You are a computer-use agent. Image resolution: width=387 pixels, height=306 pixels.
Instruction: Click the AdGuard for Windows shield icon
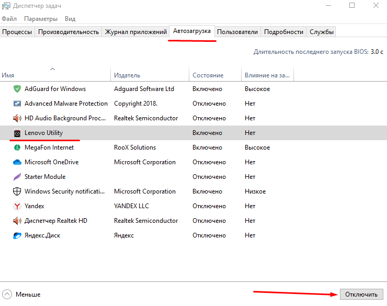pos(17,89)
